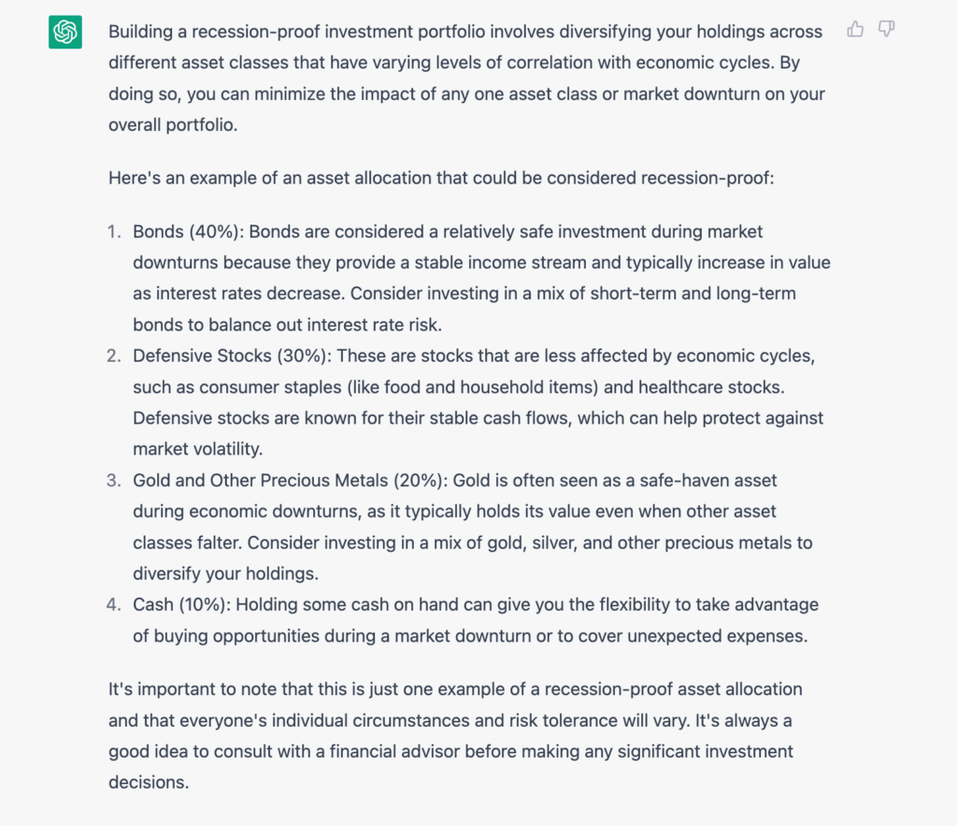Click the line 'Here's an example of an asset allocation'
This screenshot has height=826, width=957.
coord(441,178)
